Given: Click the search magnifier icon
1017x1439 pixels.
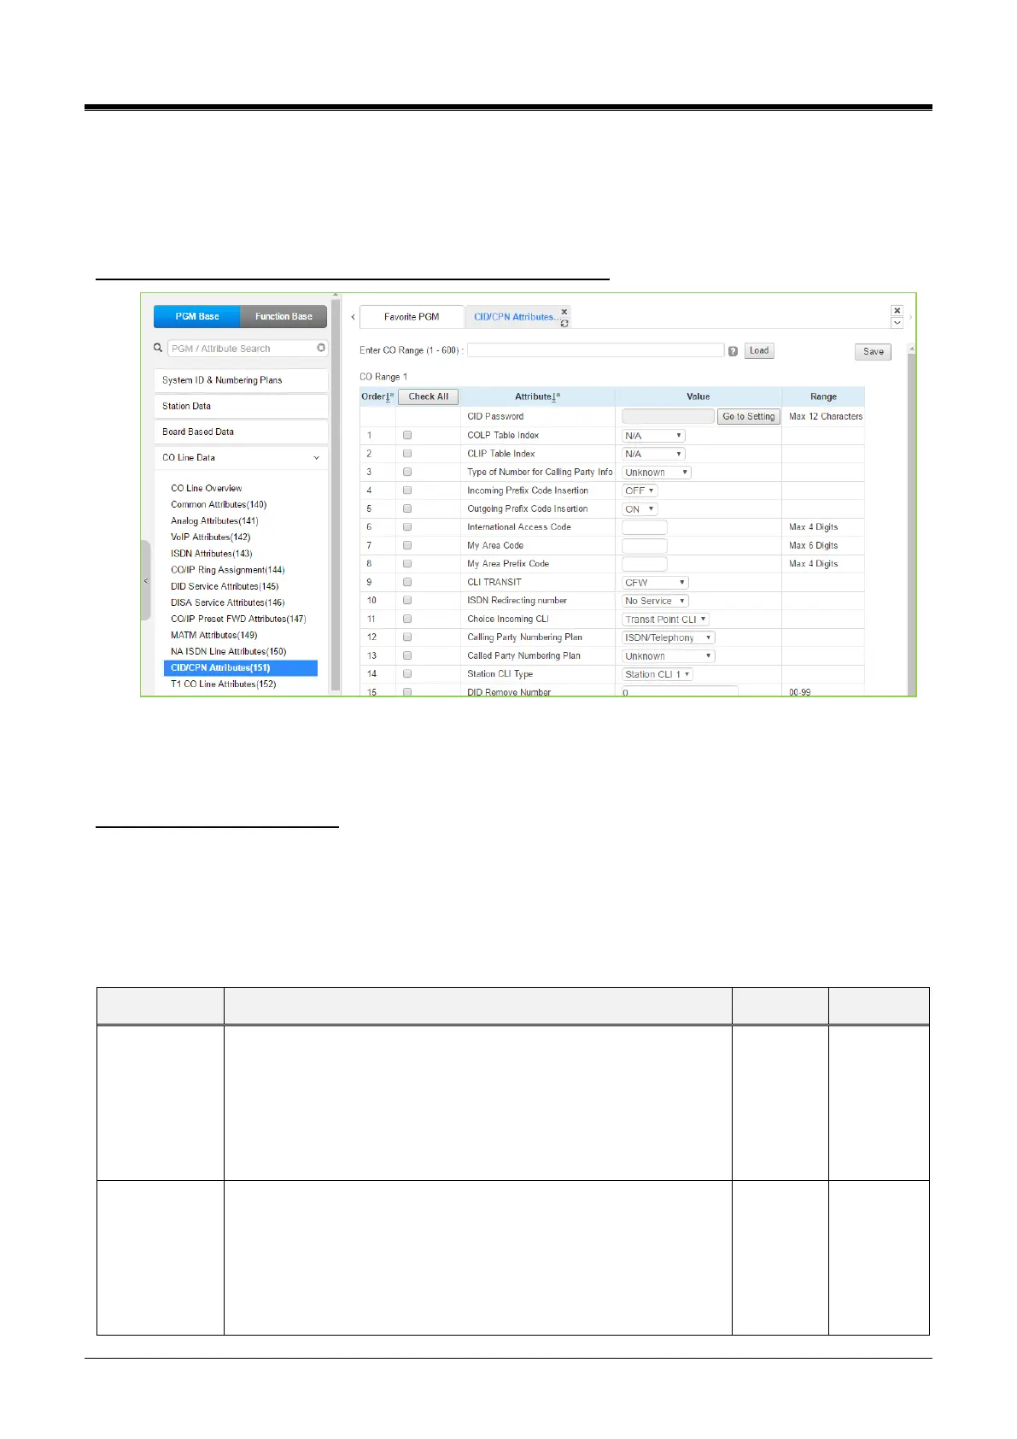Looking at the screenshot, I should [x=158, y=348].
